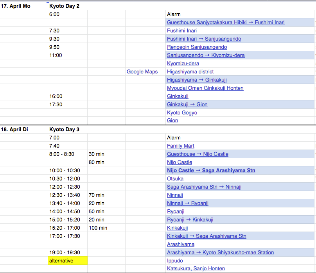Click the Ippudo link

(x=175, y=261)
